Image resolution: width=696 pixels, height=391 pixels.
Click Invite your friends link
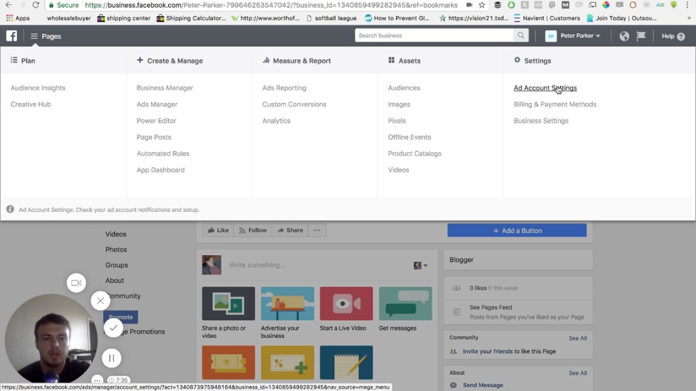(x=488, y=351)
